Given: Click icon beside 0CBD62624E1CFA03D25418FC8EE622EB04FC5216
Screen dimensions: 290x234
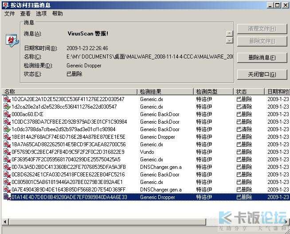Looking at the screenshot, I should pyautogui.click(x=7, y=175).
